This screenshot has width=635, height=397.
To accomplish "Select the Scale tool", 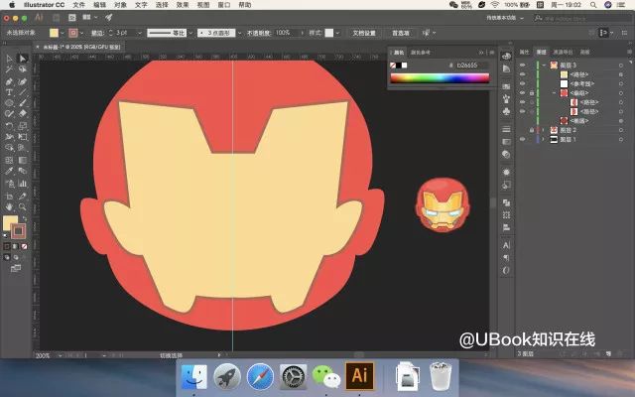I will [x=23, y=126].
